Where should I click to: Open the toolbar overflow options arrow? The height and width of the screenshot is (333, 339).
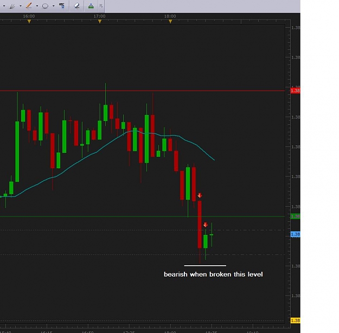click(x=101, y=6)
